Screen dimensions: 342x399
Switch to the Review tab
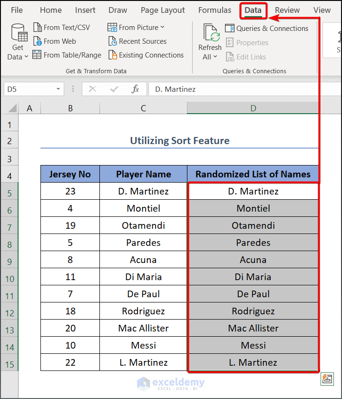pos(287,10)
